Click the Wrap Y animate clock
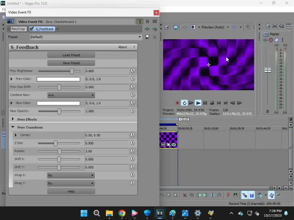Image resolution: width=294 pixels, height=220 pixels. point(133,183)
